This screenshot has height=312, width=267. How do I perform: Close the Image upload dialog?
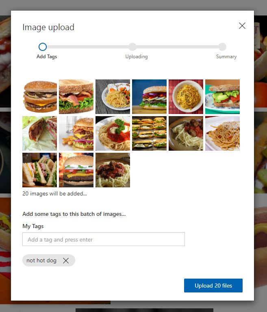point(242,26)
